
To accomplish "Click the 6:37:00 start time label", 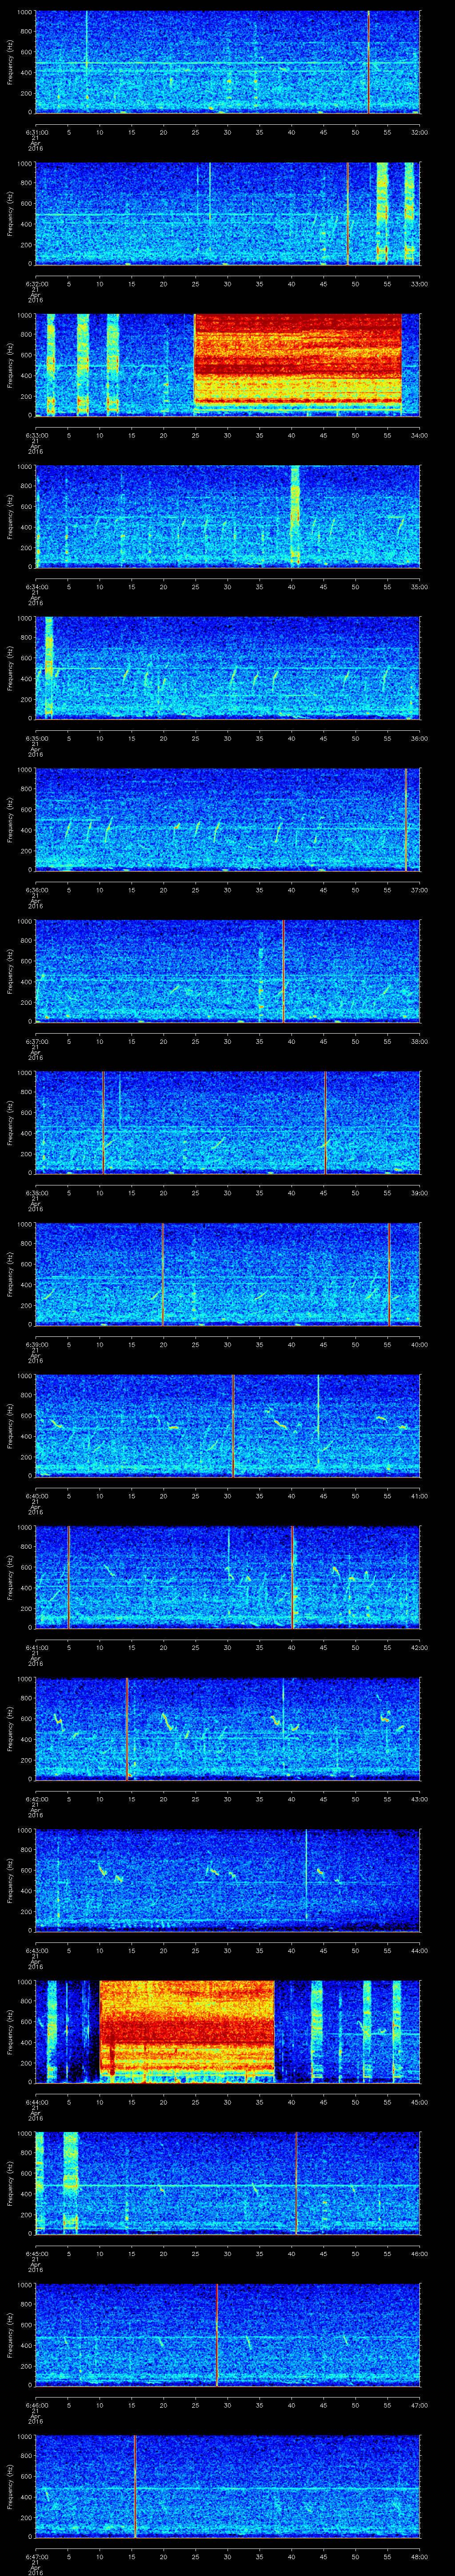I will coord(36,1042).
